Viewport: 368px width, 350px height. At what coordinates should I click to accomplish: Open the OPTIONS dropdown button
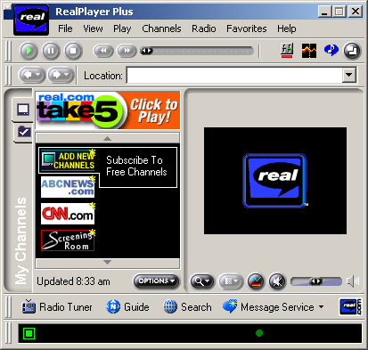click(x=157, y=281)
